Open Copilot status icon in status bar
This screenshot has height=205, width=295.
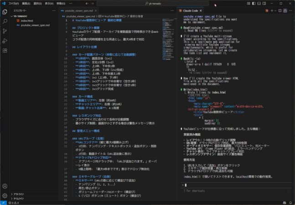coord(285,203)
